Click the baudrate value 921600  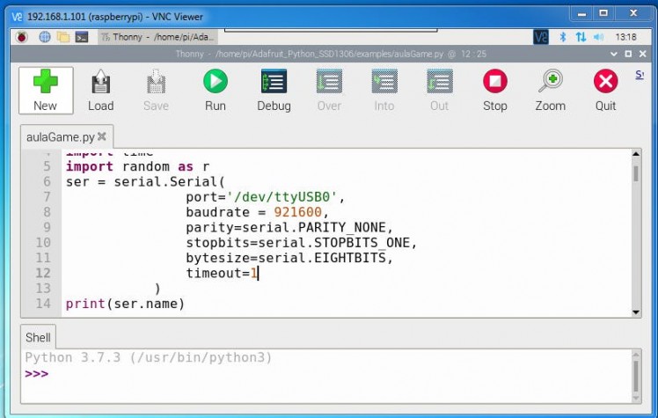297,212
